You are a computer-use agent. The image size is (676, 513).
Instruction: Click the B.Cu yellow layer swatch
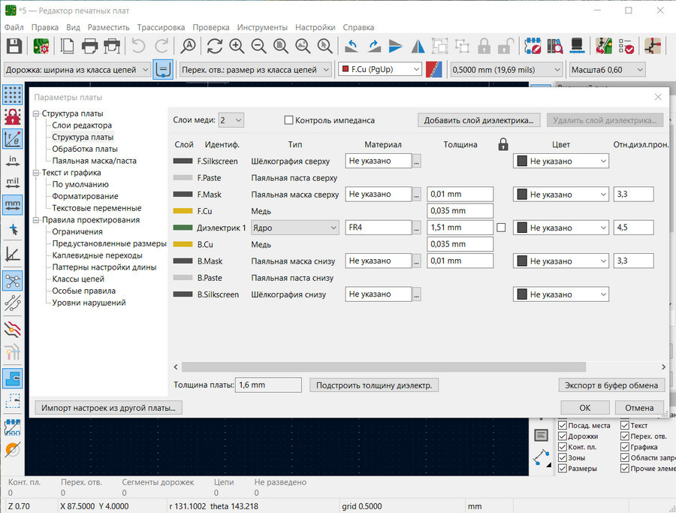pyautogui.click(x=183, y=244)
